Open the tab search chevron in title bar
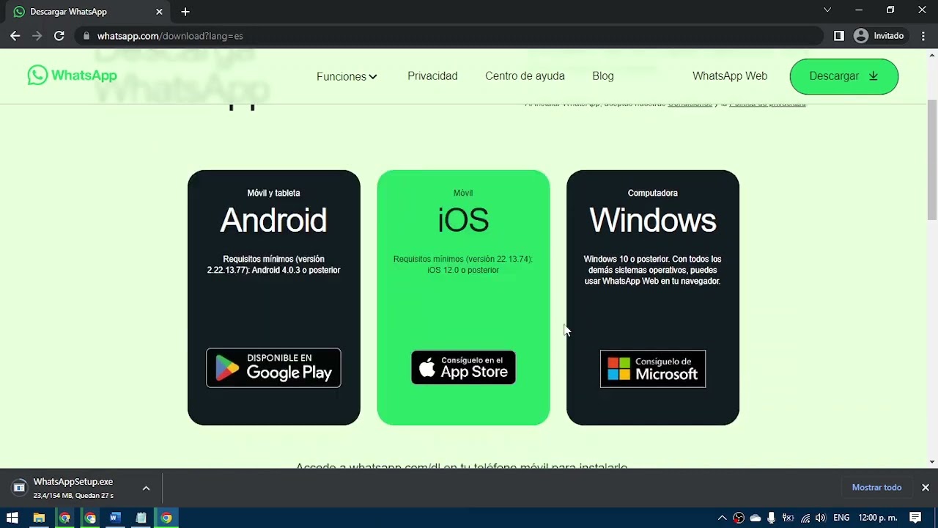Image resolution: width=938 pixels, height=528 pixels. [x=827, y=10]
